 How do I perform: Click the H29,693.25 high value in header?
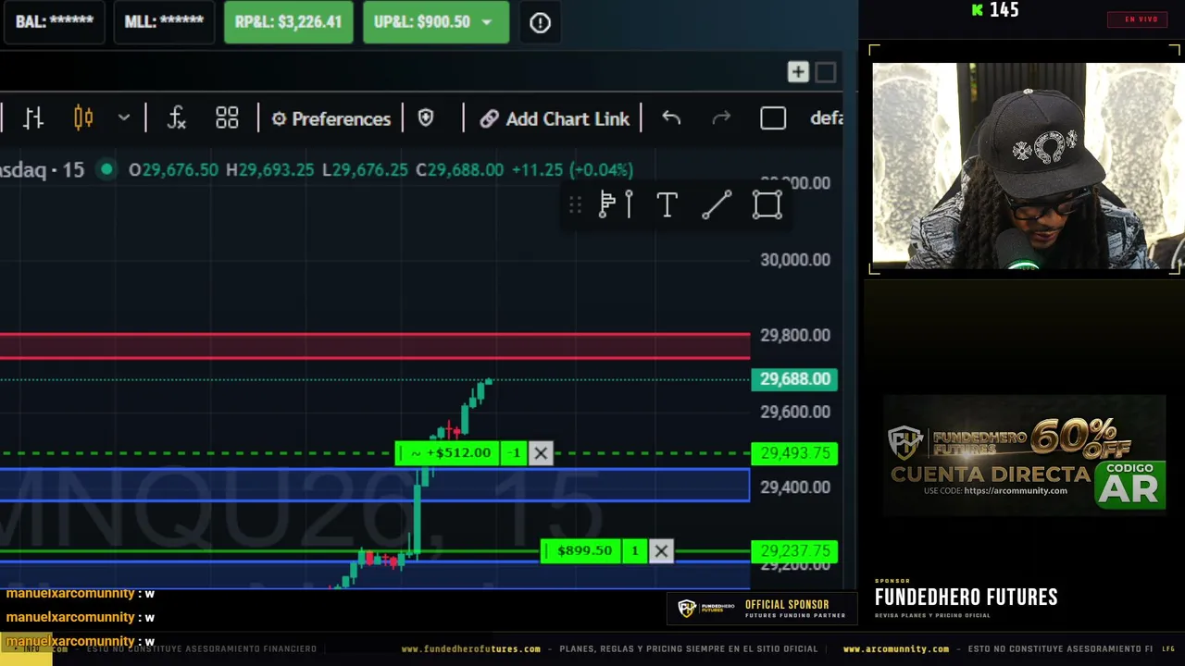[270, 170]
